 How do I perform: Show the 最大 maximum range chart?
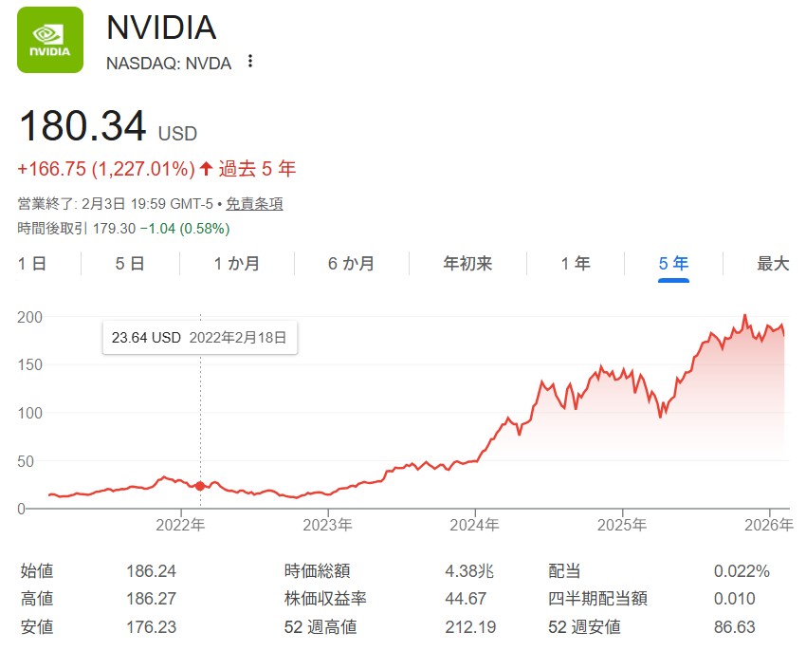point(773,264)
